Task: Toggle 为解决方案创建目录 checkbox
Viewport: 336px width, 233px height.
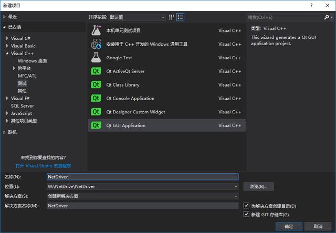Action: coord(246,206)
